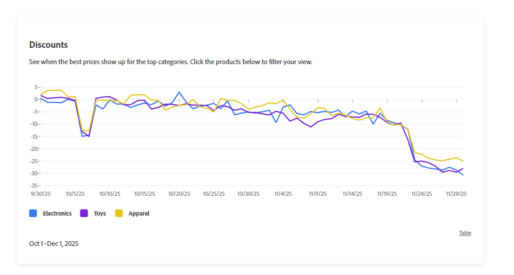Image resolution: width=514 pixels, height=275 pixels.
Task: Select the 10/20/25 x-axis tick label
Action: click(x=179, y=194)
